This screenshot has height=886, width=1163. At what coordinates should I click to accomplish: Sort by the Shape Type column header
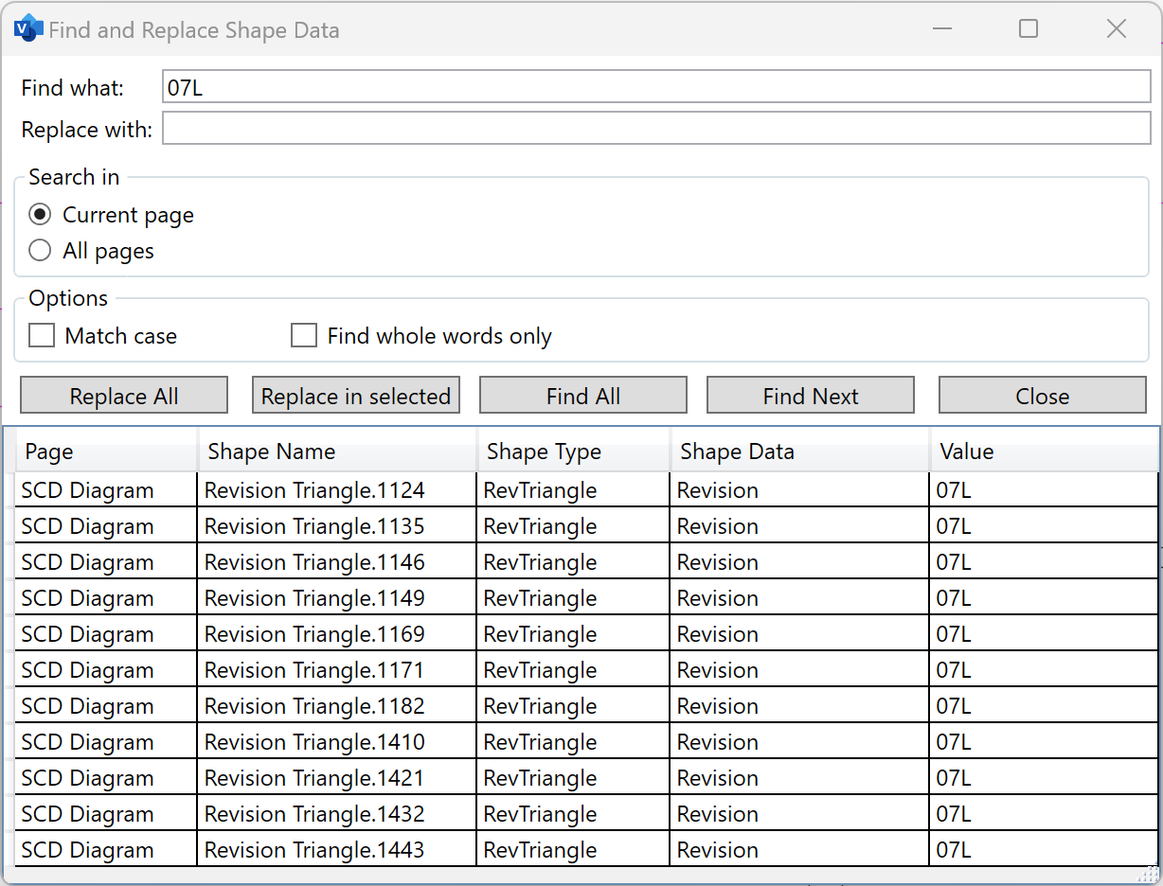pos(574,452)
